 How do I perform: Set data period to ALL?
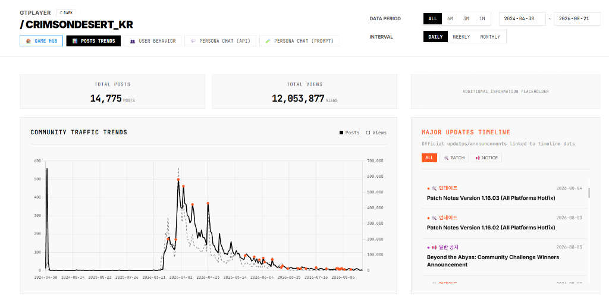(x=433, y=18)
